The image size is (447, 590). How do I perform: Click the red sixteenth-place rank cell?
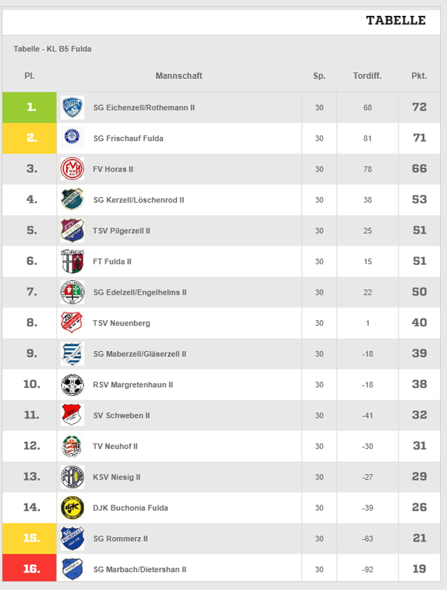[30, 568]
